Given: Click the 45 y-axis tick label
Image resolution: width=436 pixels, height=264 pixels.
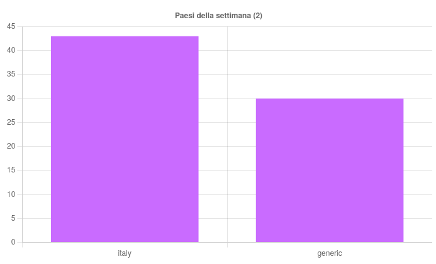Looking at the screenshot, I should coord(11,26).
